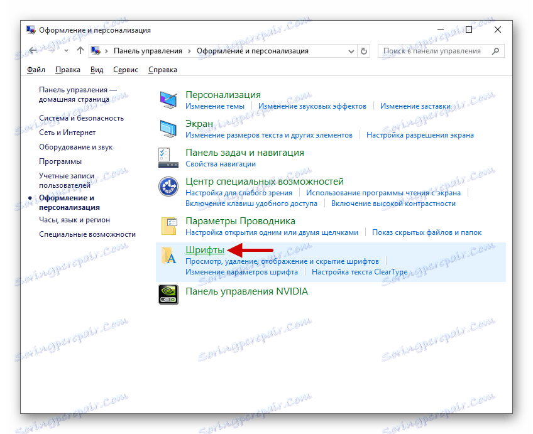Click the Параметры Проводника folder icon
533x434 pixels.
(x=168, y=225)
